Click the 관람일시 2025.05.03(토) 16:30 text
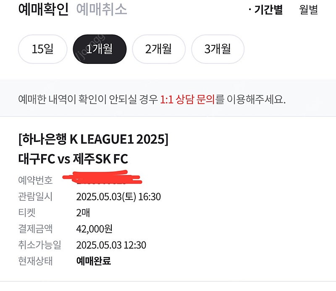Screen dimensions: 336x291 [x=118, y=197]
